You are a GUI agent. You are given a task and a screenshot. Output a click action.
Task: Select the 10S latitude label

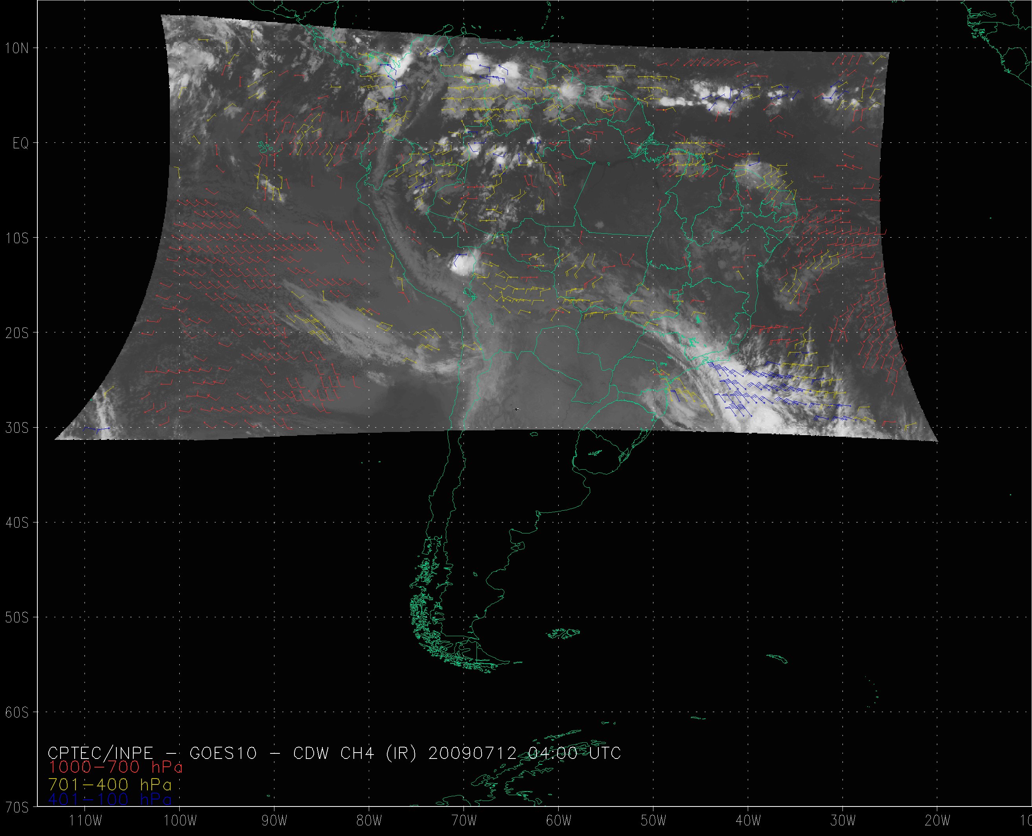coord(17,238)
